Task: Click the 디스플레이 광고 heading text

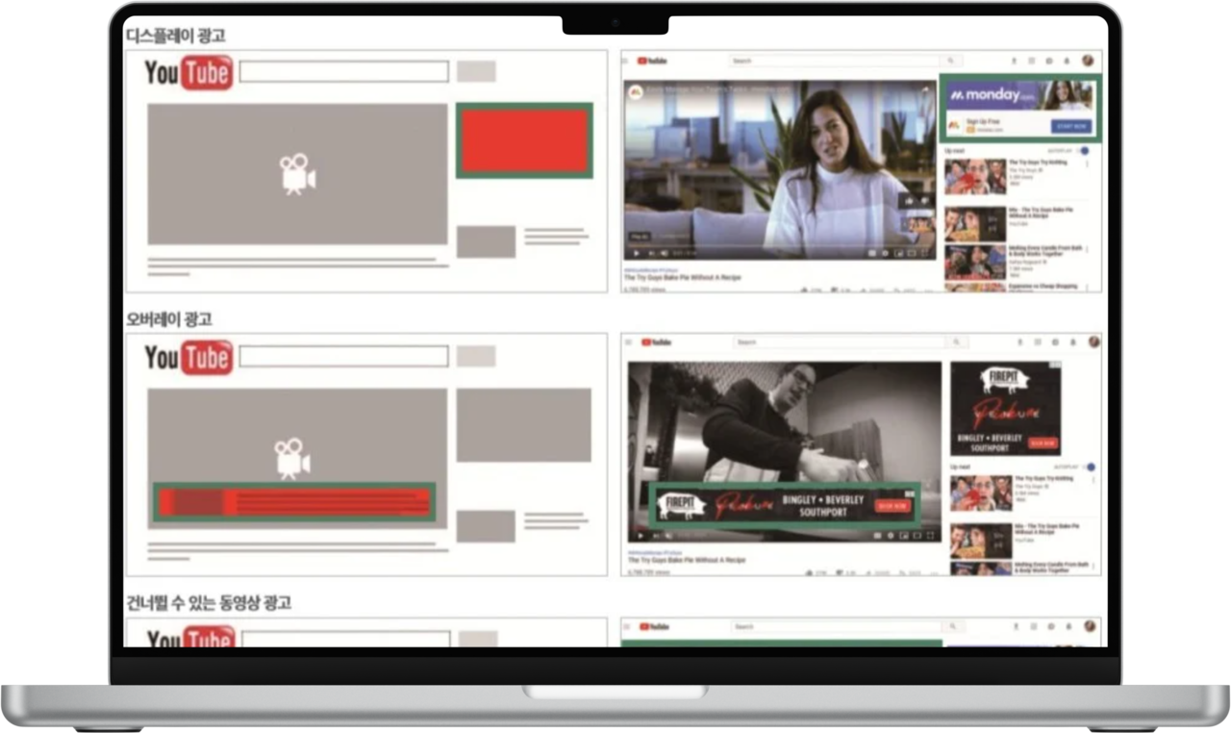Action: click(176, 36)
